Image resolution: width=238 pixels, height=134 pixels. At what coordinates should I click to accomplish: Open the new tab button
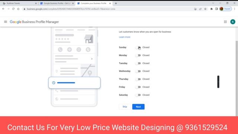click(x=116, y=3)
